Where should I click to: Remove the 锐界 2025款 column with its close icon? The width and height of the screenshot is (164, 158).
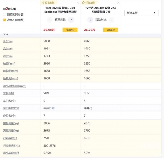pos(78,3)
